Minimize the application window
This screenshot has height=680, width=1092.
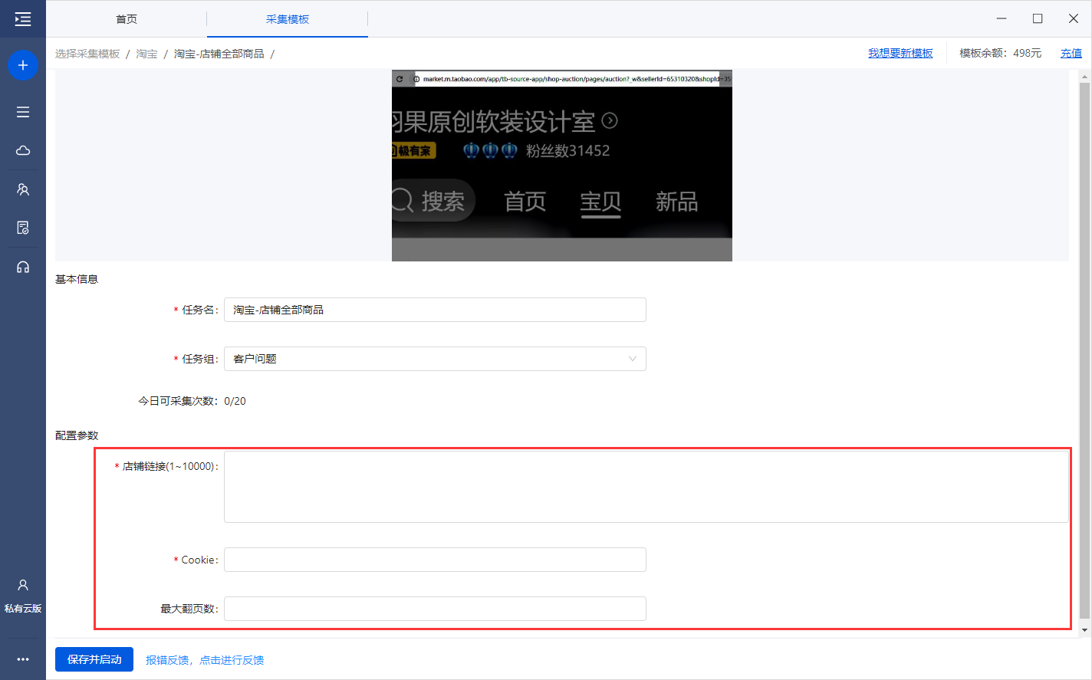tap(1002, 18)
